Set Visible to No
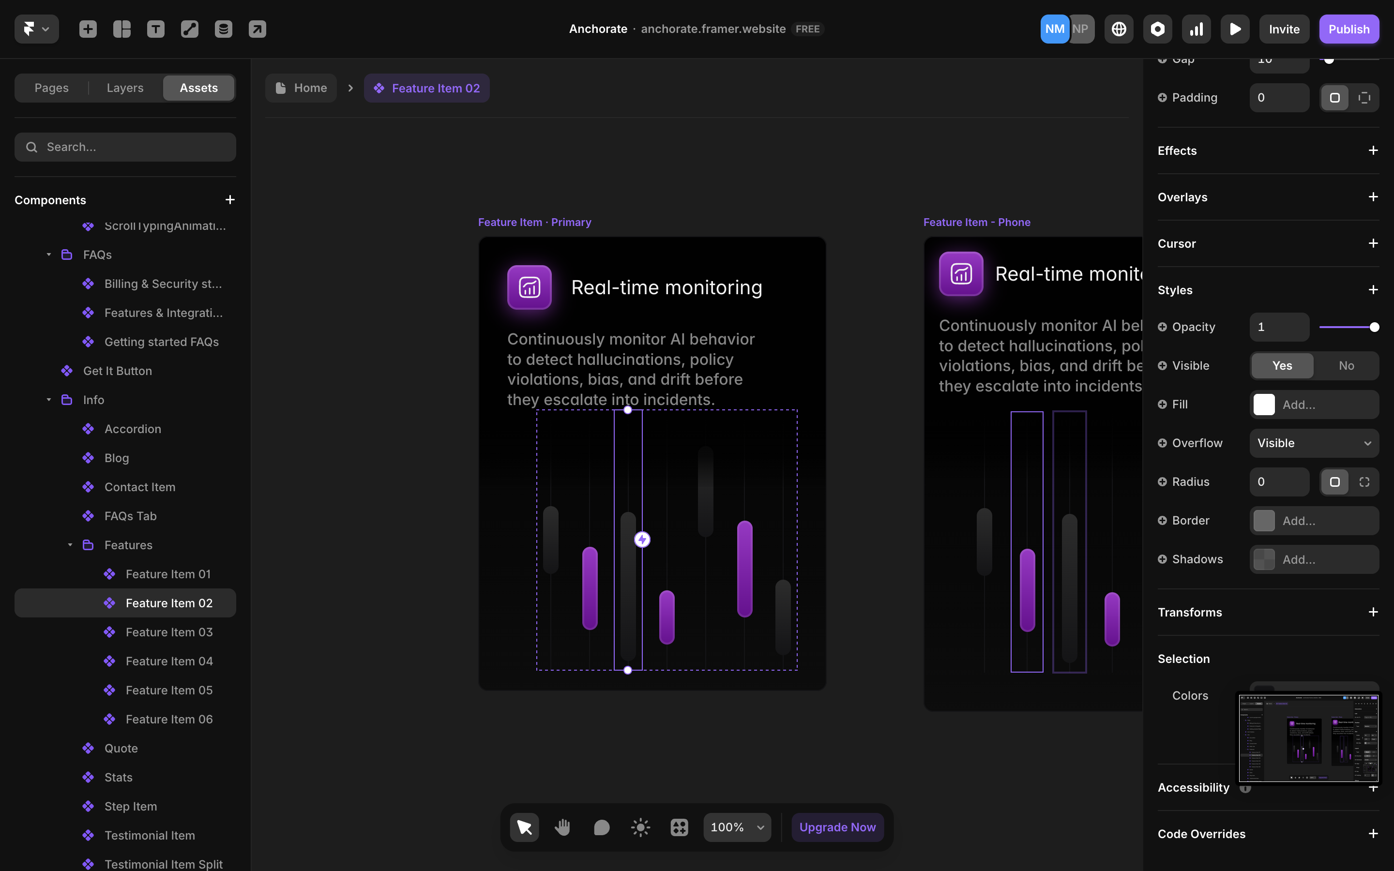The width and height of the screenshot is (1394, 871). (1346, 366)
